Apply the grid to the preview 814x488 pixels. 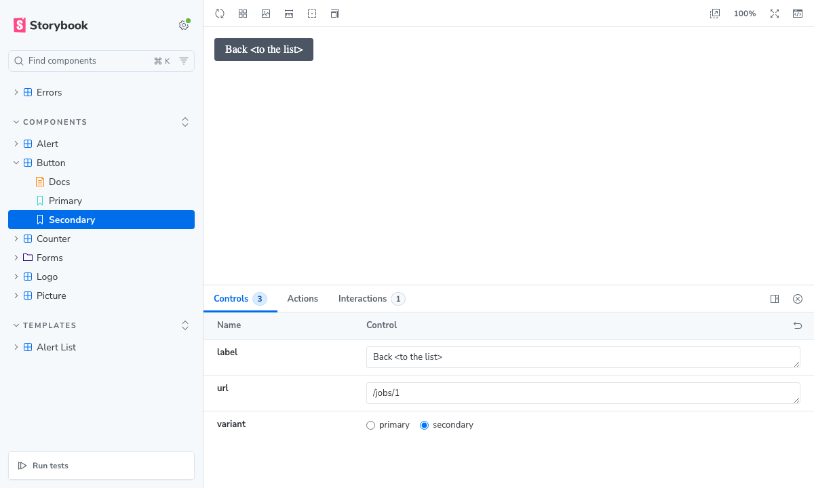[x=243, y=14]
